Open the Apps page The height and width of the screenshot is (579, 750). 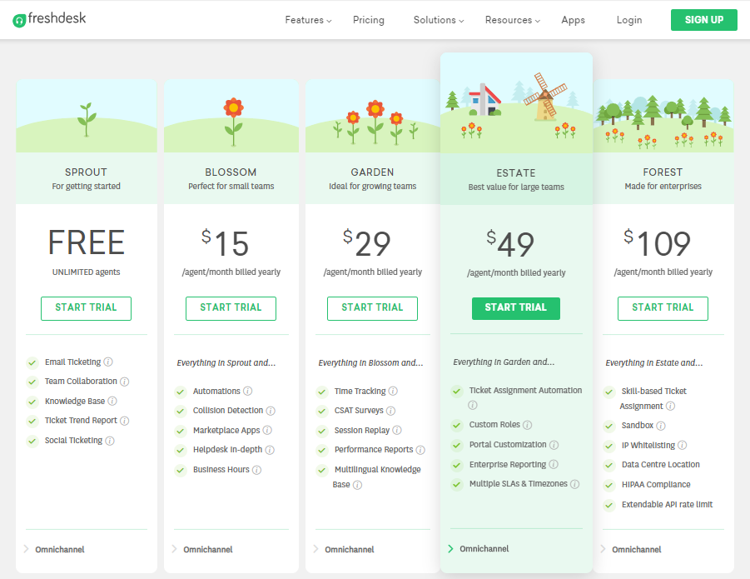[573, 20]
